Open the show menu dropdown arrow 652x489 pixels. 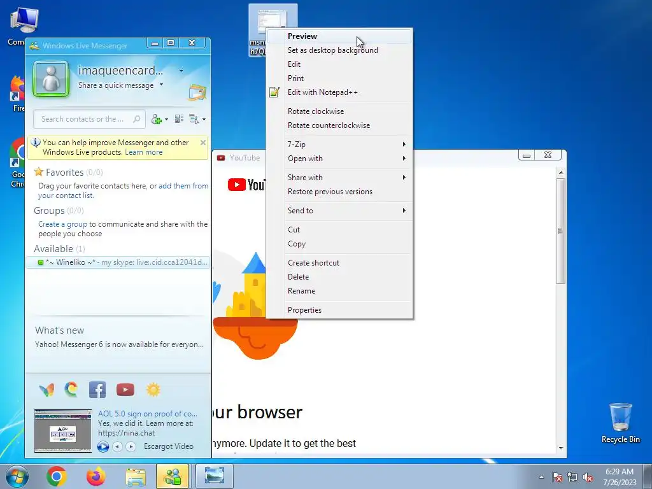[204, 119]
